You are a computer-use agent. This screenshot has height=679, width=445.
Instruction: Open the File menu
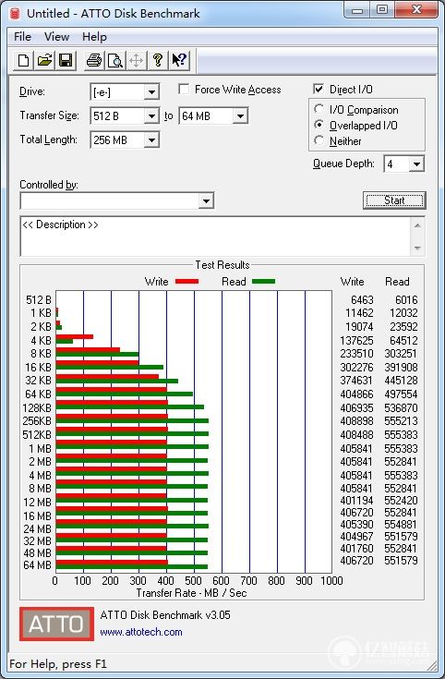click(x=22, y=37)
